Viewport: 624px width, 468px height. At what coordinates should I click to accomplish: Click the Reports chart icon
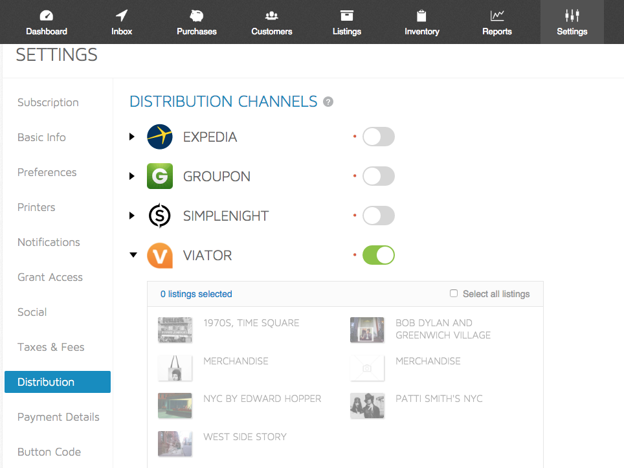[497, 16]
